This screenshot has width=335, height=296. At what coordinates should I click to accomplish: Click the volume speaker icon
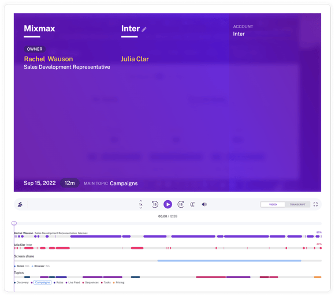pyautogui.click(x=204, y=204)
